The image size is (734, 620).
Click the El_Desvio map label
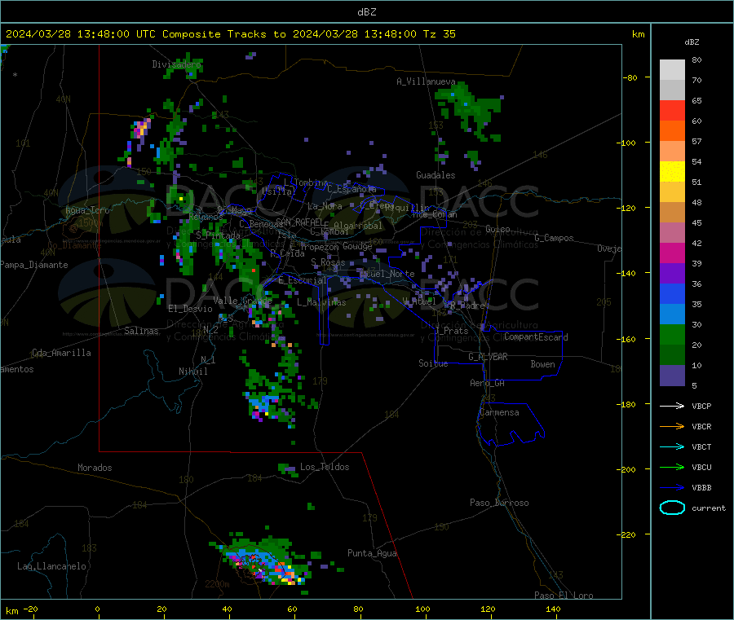190,309
